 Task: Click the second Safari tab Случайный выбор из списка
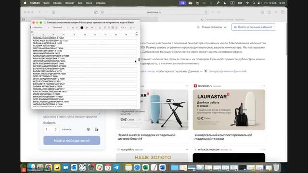click(223, 19)
